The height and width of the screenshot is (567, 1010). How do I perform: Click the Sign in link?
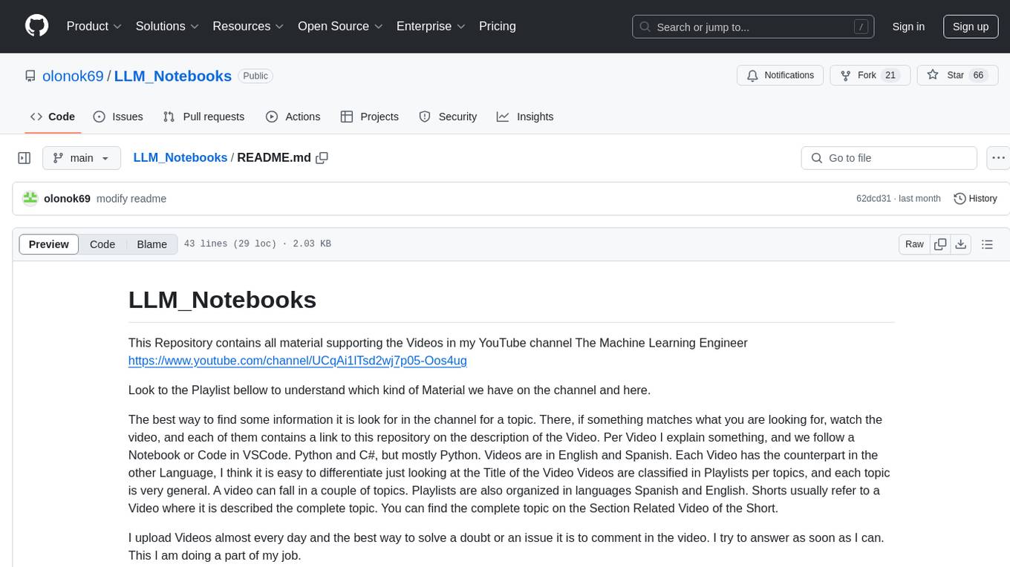(908, 27)
